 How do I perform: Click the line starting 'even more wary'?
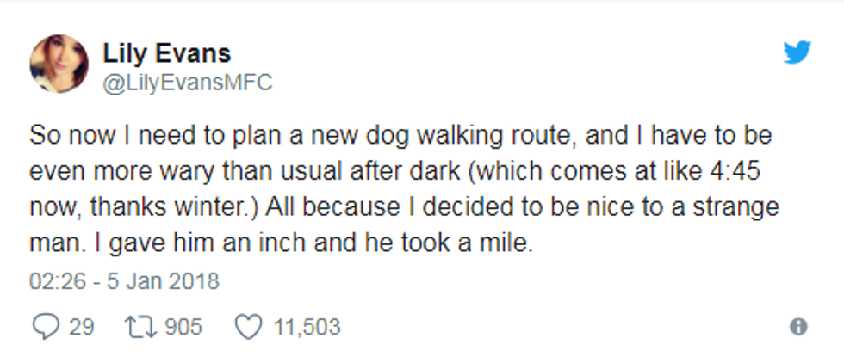pos(394,171)
